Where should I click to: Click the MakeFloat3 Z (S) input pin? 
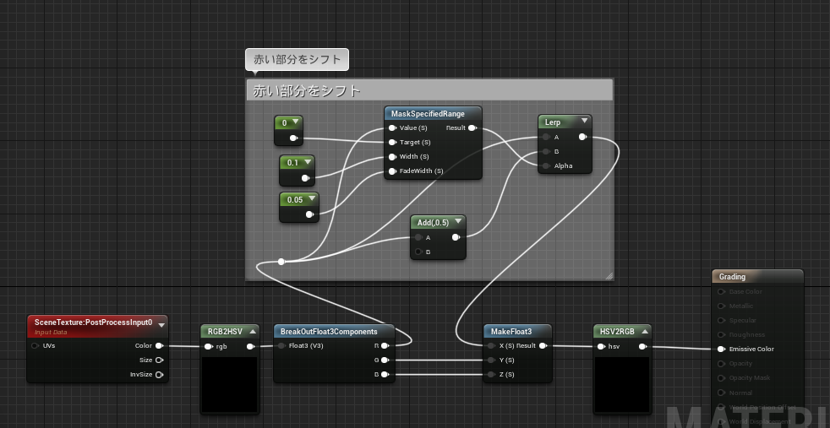point(492,374)
